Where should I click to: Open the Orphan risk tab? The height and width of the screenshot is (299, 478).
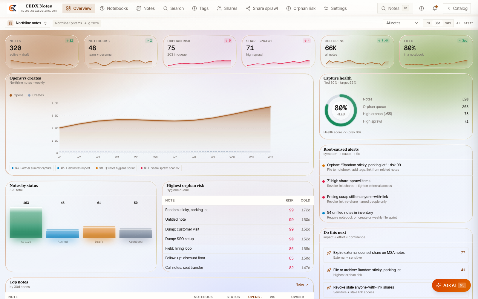click(x=301, y=8)
